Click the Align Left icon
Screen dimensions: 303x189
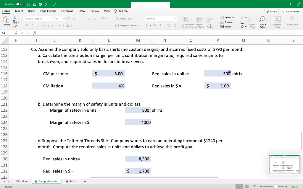83,25
